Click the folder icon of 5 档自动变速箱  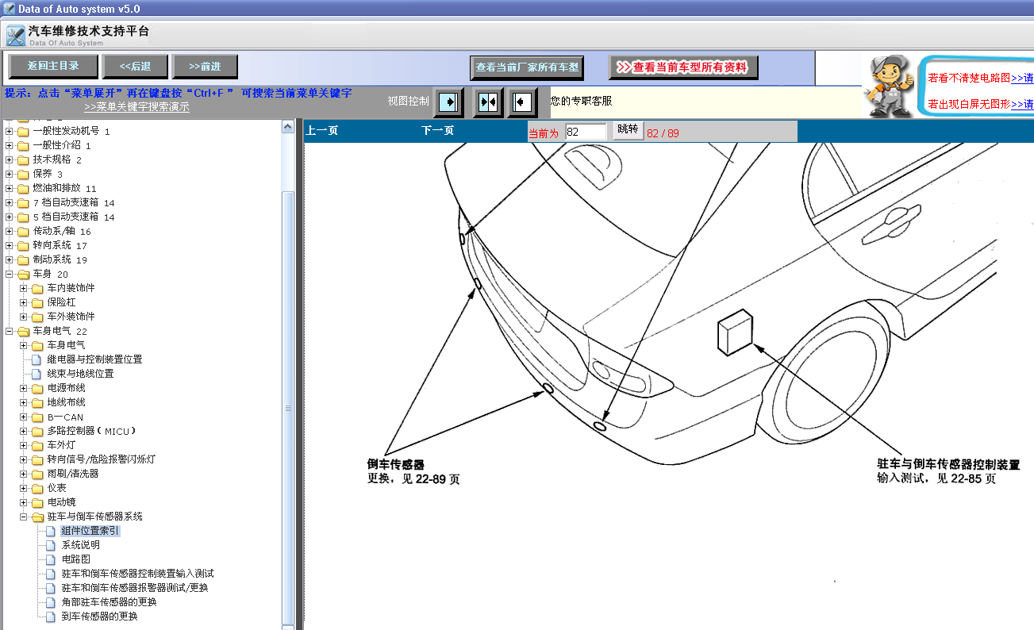tap(23, 217)
